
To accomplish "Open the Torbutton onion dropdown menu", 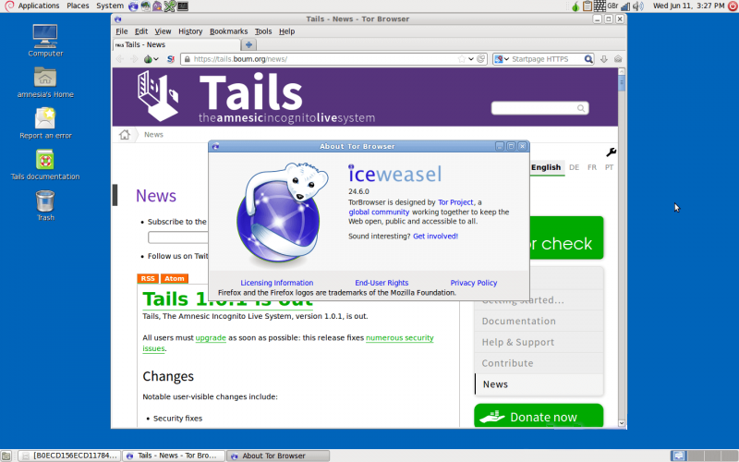I will 151,59.
